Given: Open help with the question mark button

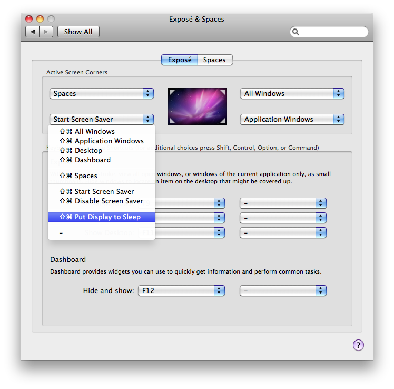Looking at the screenshot, I should (358, 345).
